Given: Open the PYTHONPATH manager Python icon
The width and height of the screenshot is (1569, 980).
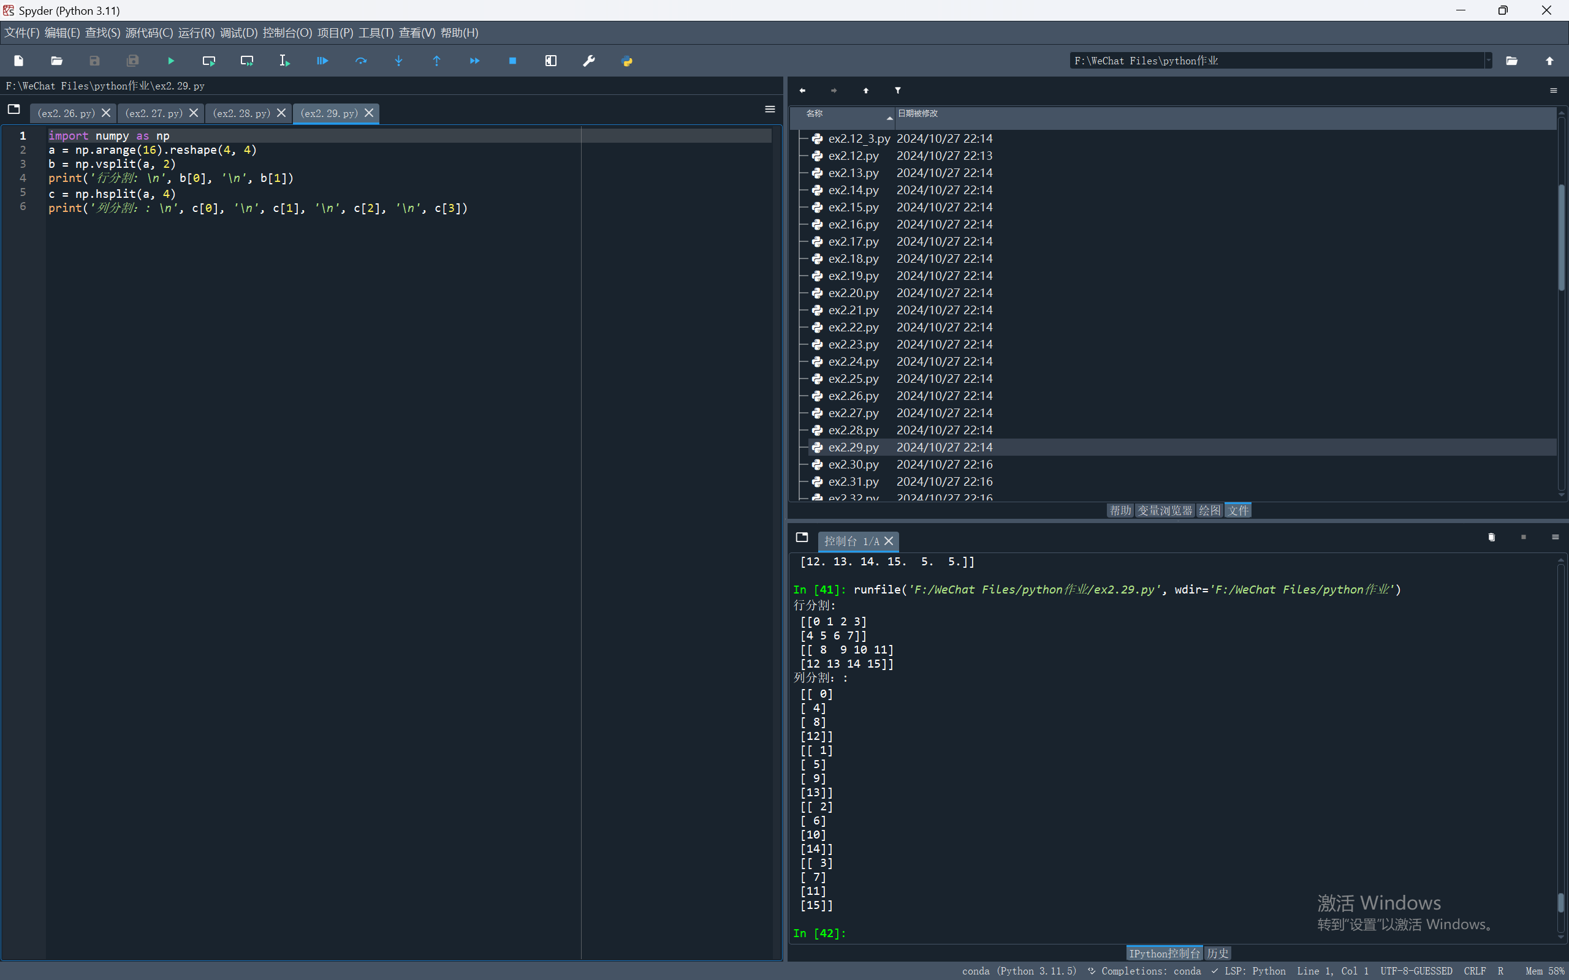Looking at the screenshot, I should pos(626,61).
